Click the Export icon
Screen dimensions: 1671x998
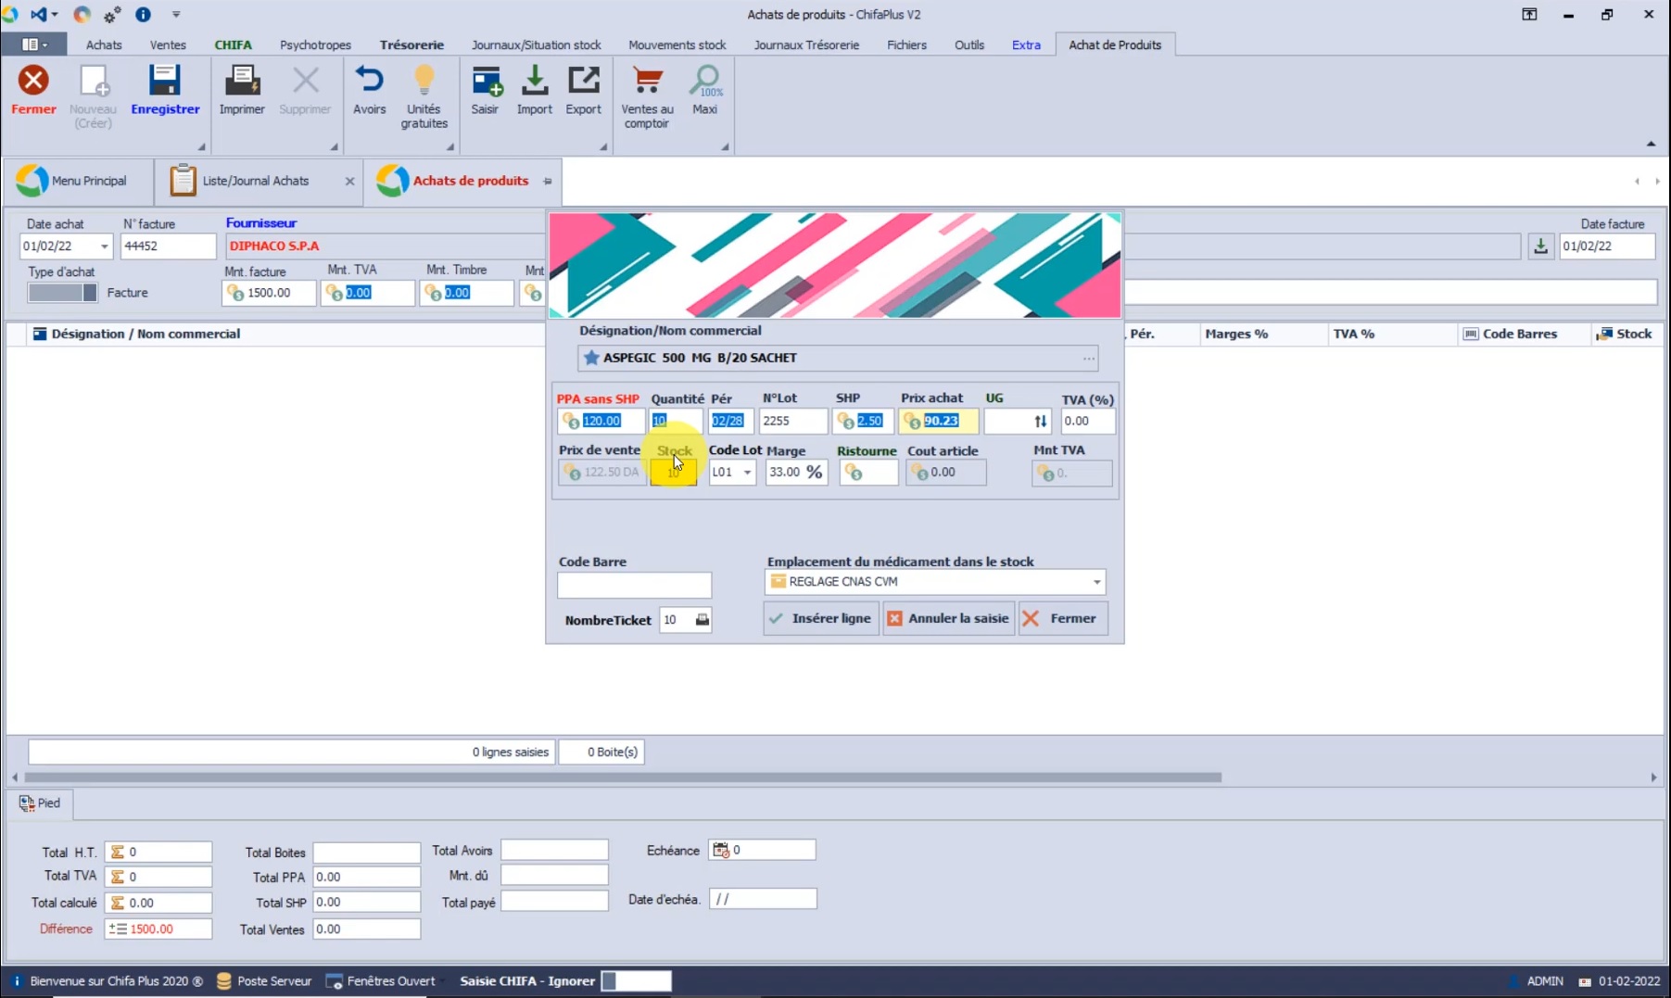pyautogui.click(x=583, y=82)
